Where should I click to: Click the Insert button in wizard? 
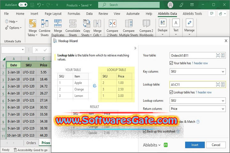195,145
